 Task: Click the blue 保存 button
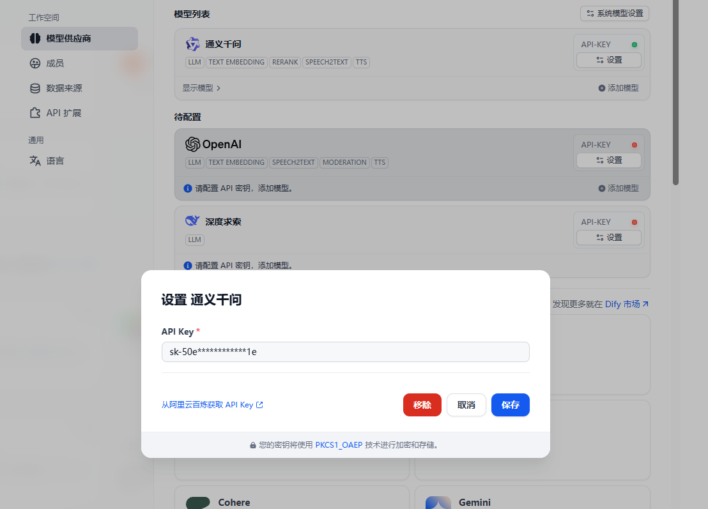pos(510,405)
